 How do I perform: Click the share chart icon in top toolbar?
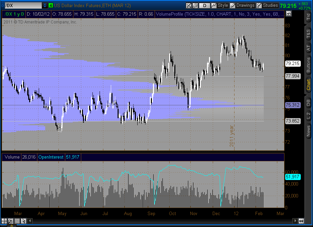189,5
